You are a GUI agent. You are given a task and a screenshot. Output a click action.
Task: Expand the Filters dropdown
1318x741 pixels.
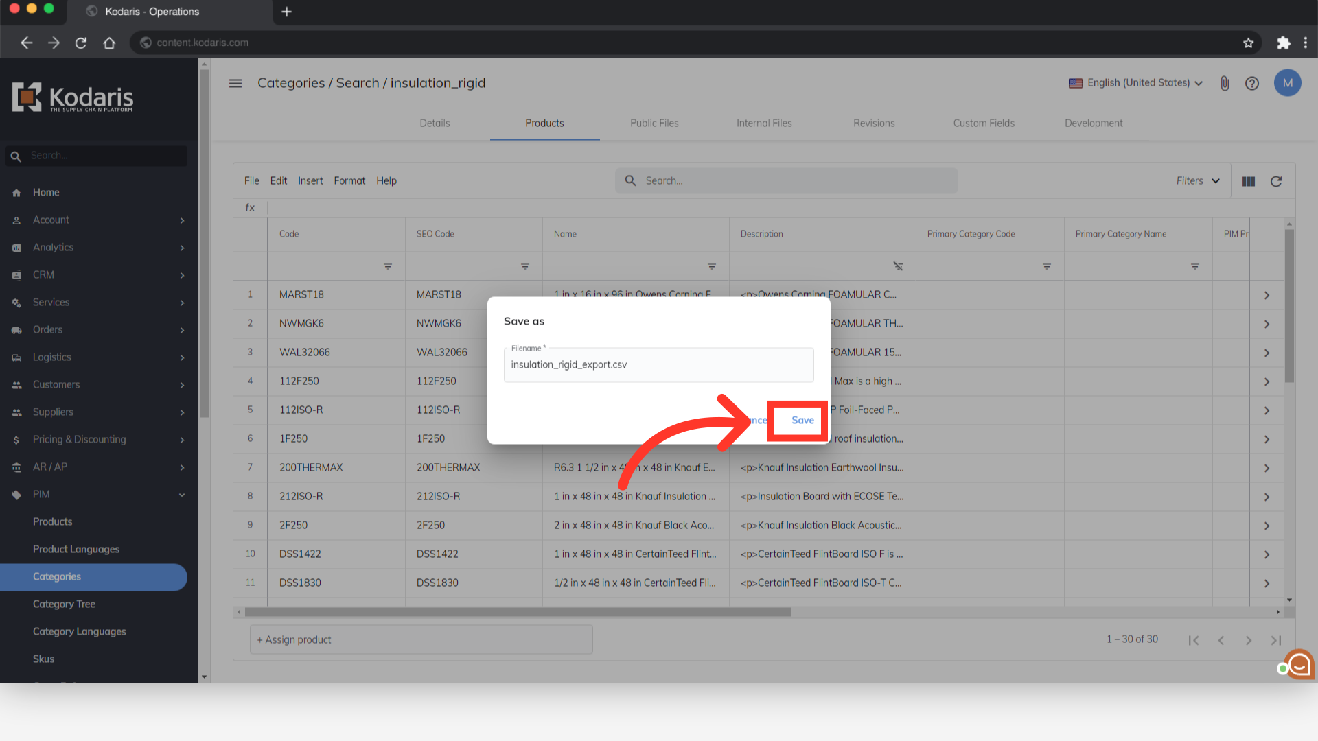1198,181
